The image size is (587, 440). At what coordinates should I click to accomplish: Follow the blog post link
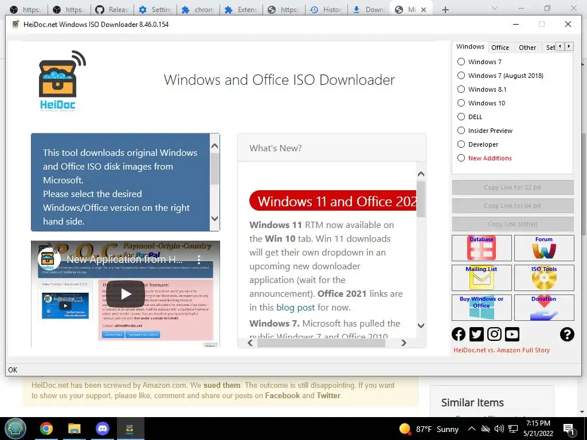(295, 308)
